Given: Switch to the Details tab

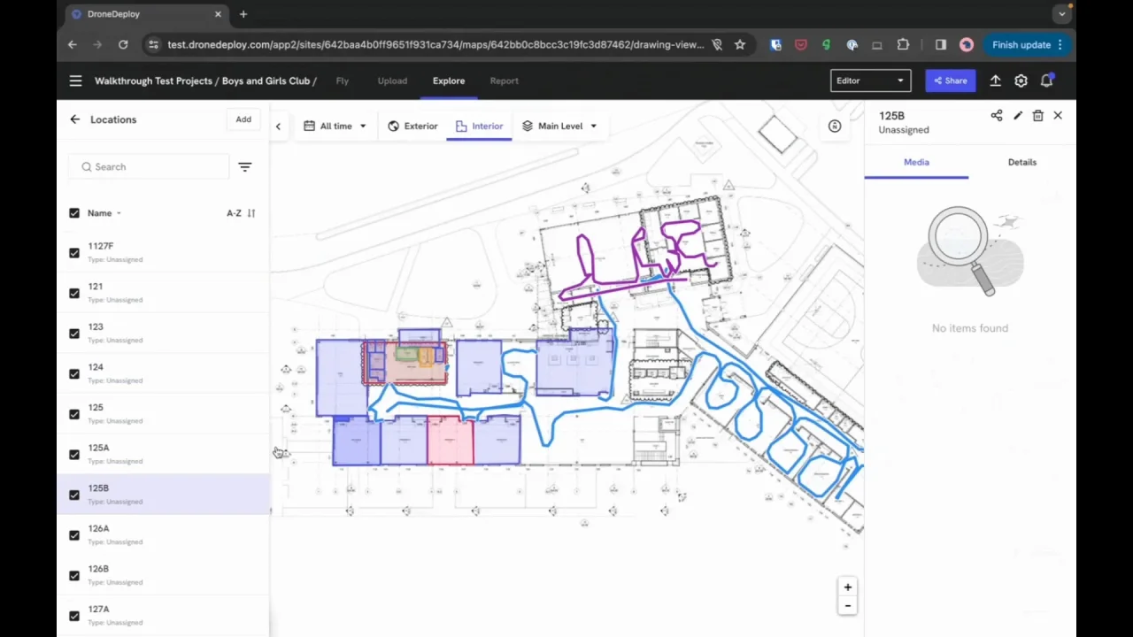Looking at the screenshot, I should click(x=1021, y=162).
